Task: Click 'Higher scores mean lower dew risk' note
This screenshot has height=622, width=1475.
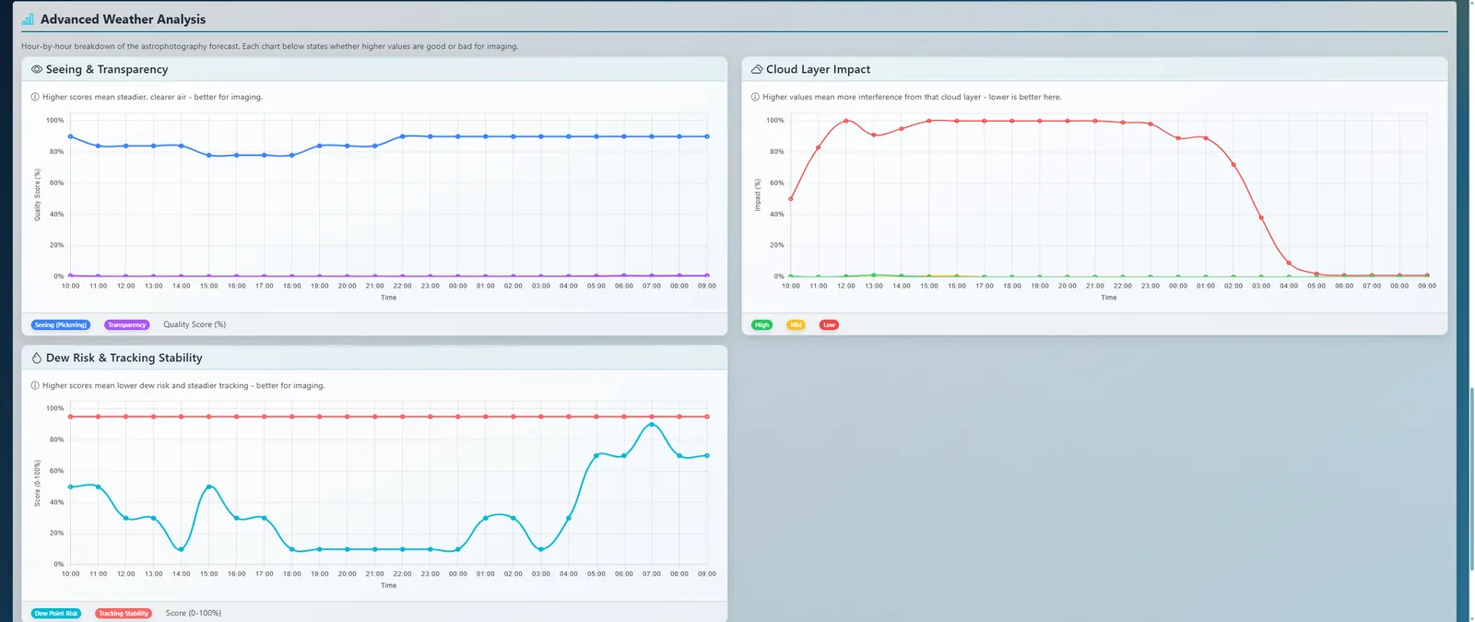Action: coord(183,385)
